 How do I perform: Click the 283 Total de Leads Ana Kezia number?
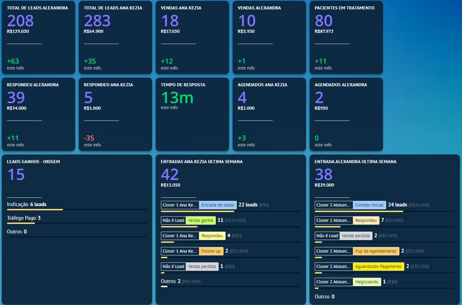click(x=97, y=21)
